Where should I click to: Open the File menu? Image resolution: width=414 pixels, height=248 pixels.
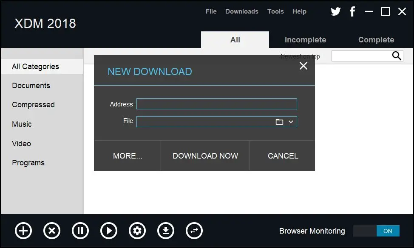pyautogui.click(x=211, y=11)
